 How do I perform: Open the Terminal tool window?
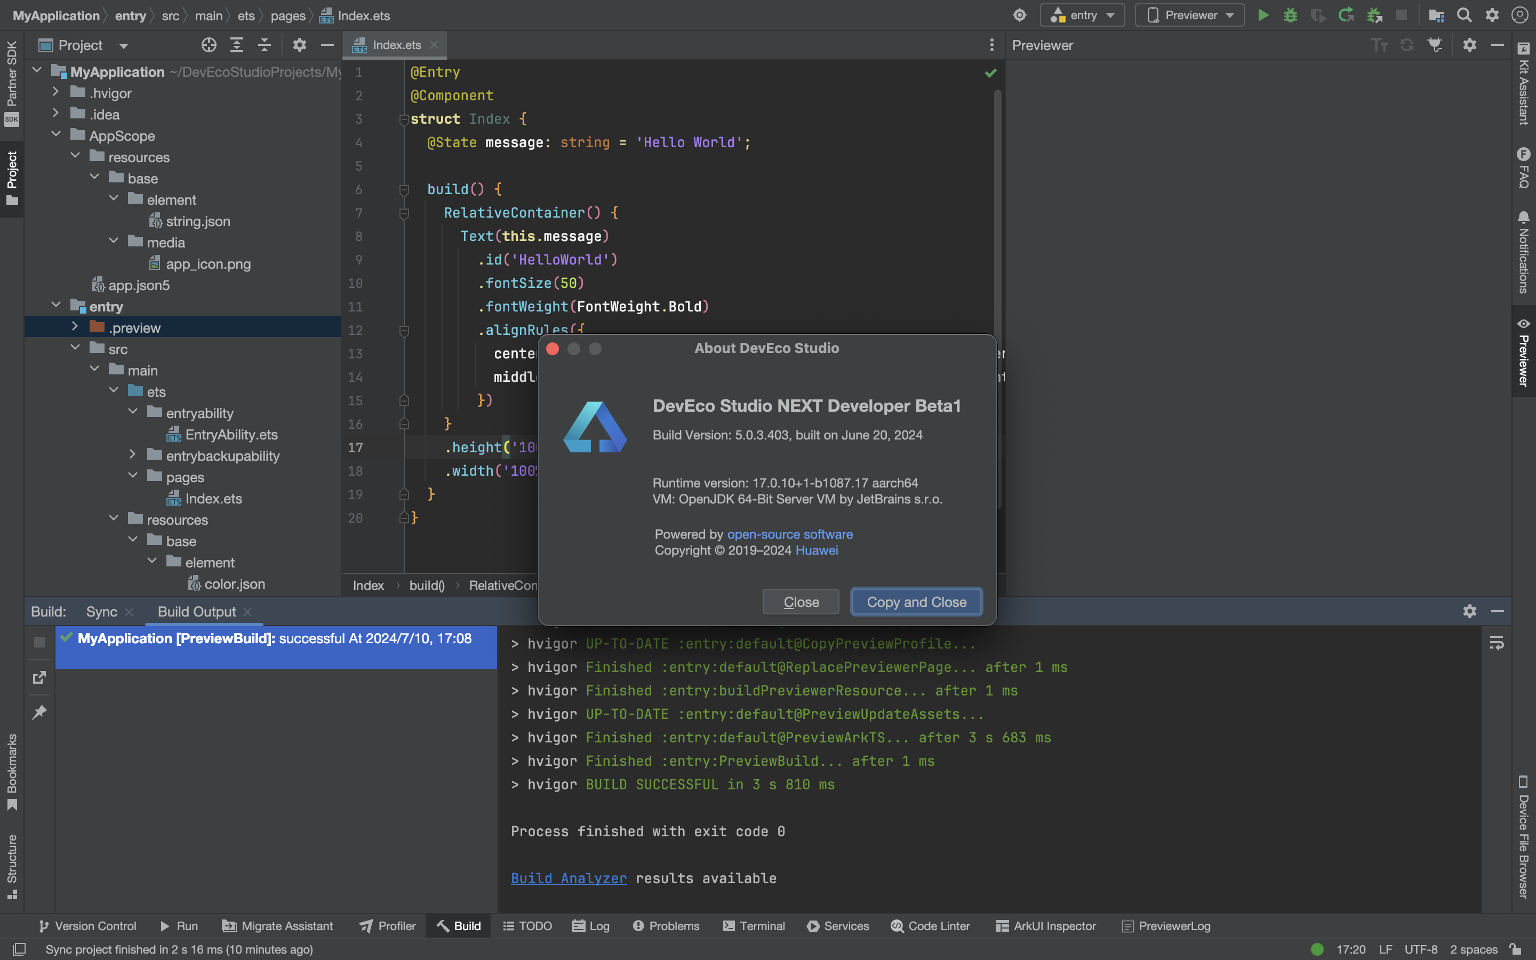(754, 926)
